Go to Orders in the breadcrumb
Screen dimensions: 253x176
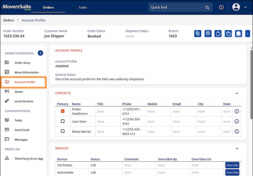9,20
